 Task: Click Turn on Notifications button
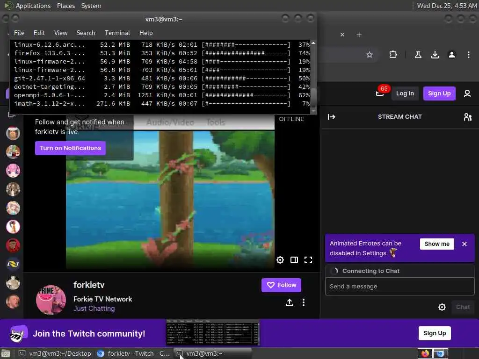point(70,148)
